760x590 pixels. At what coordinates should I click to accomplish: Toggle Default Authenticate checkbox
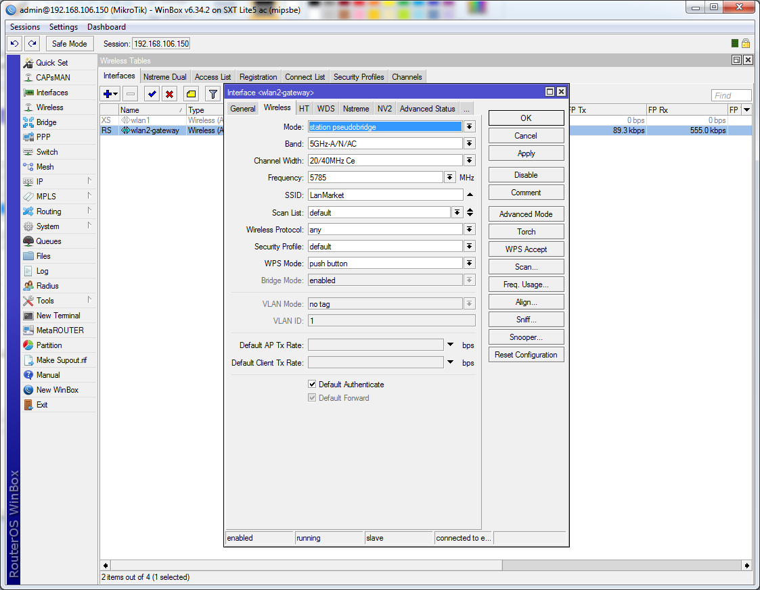312,385
